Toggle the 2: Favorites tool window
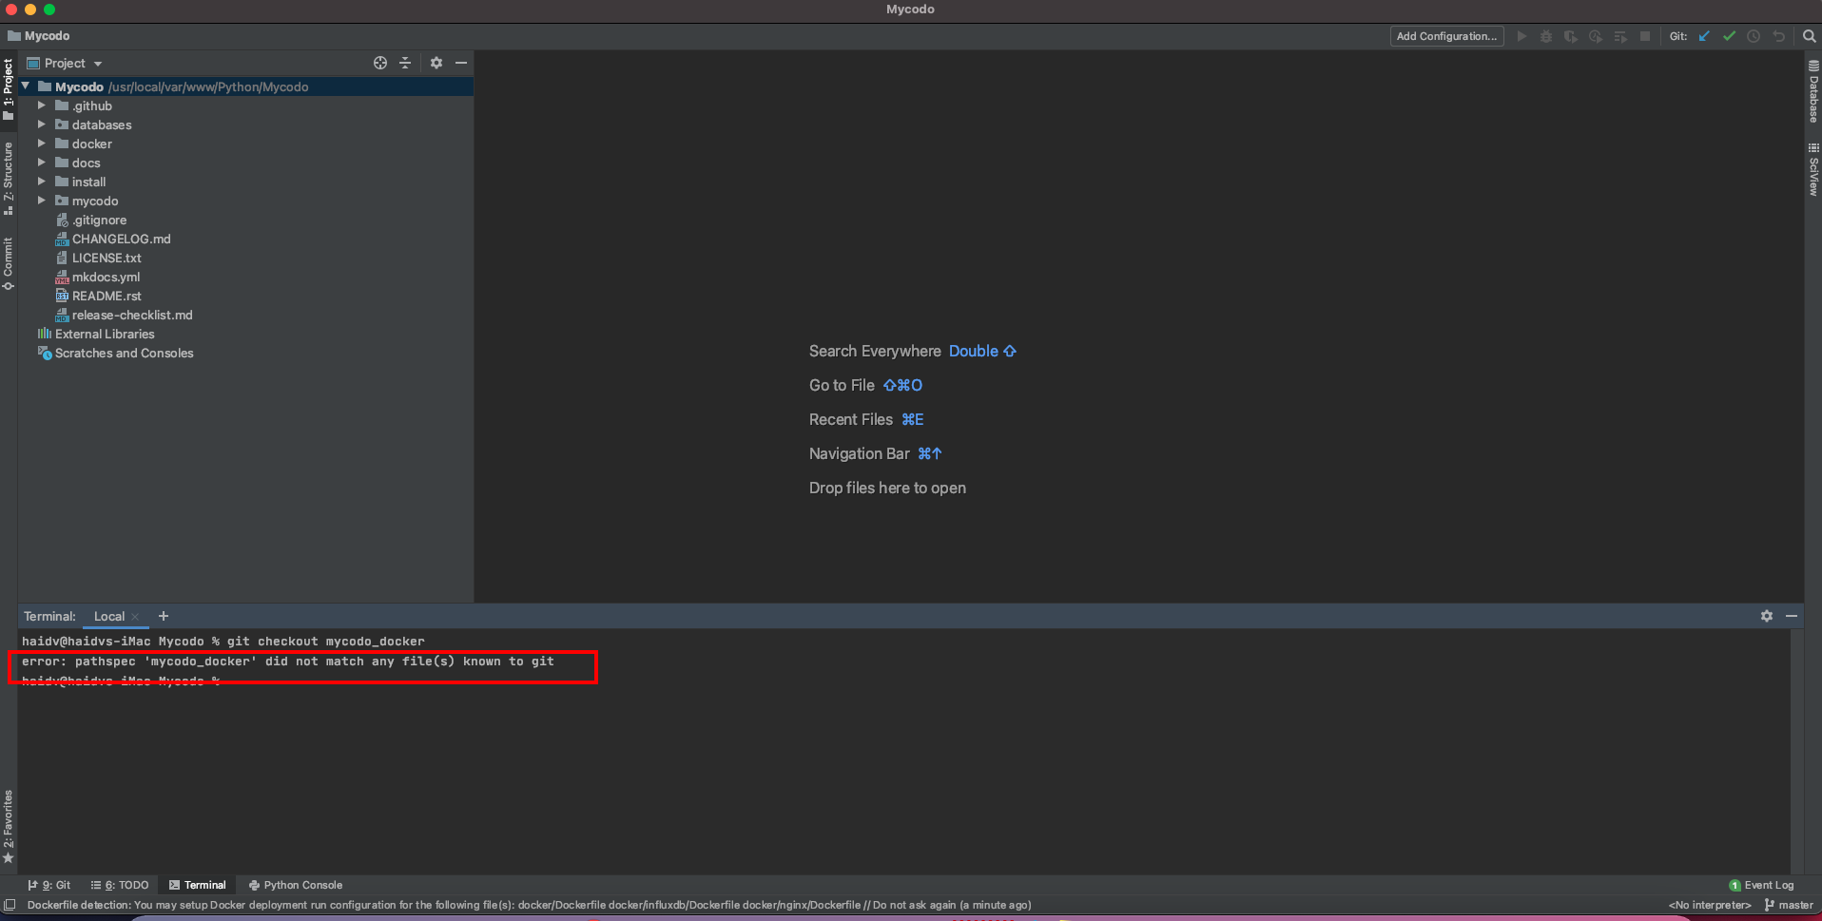The image size is (1822, 921). click(8, 822)
